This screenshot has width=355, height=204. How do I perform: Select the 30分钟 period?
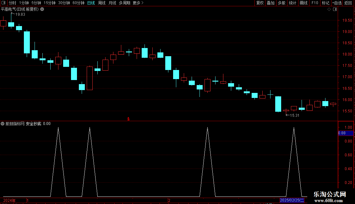(x=64, y=3)
